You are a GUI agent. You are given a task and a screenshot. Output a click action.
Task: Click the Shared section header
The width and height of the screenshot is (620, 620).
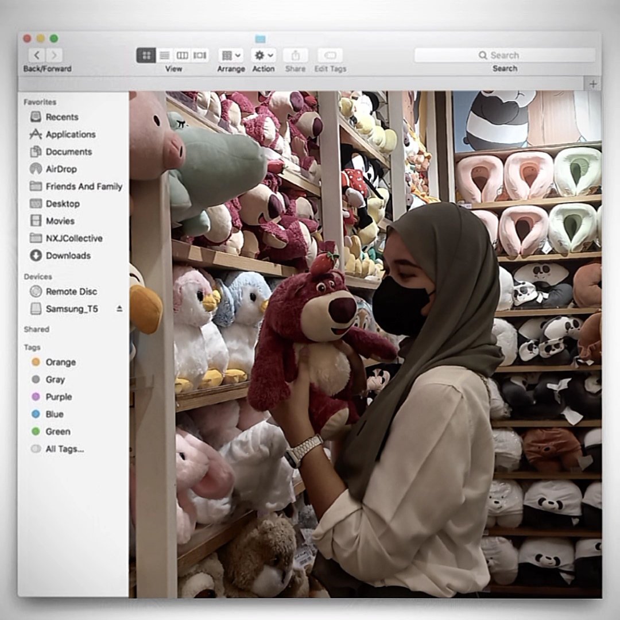coord(36,330)
